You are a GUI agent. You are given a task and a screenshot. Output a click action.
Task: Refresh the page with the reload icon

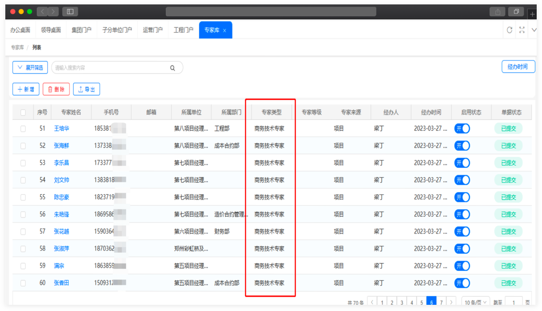click(x=510, y=30)
